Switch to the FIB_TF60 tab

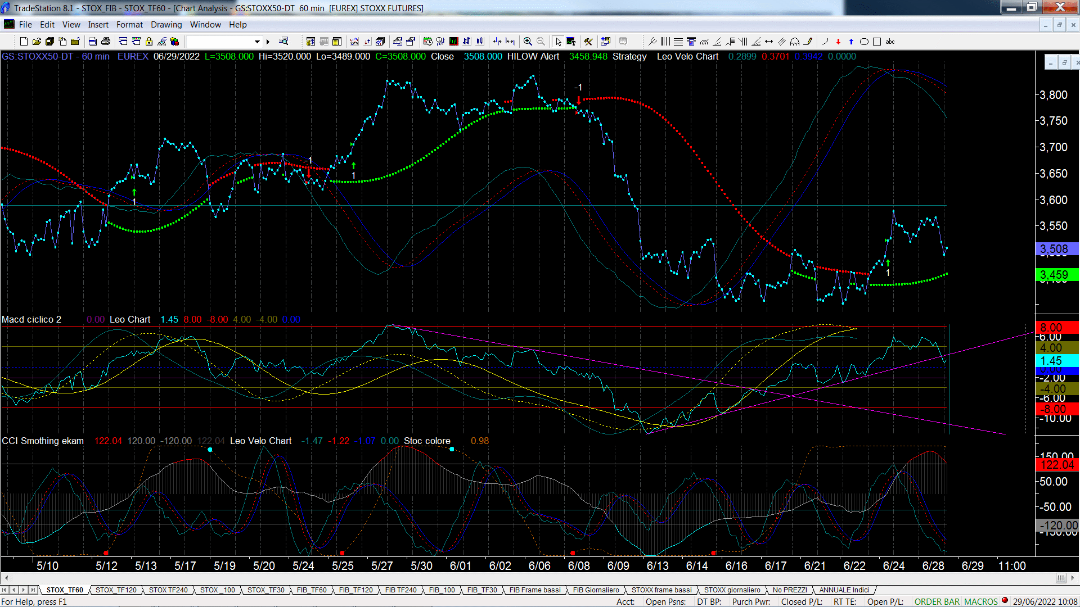[312, 590]
